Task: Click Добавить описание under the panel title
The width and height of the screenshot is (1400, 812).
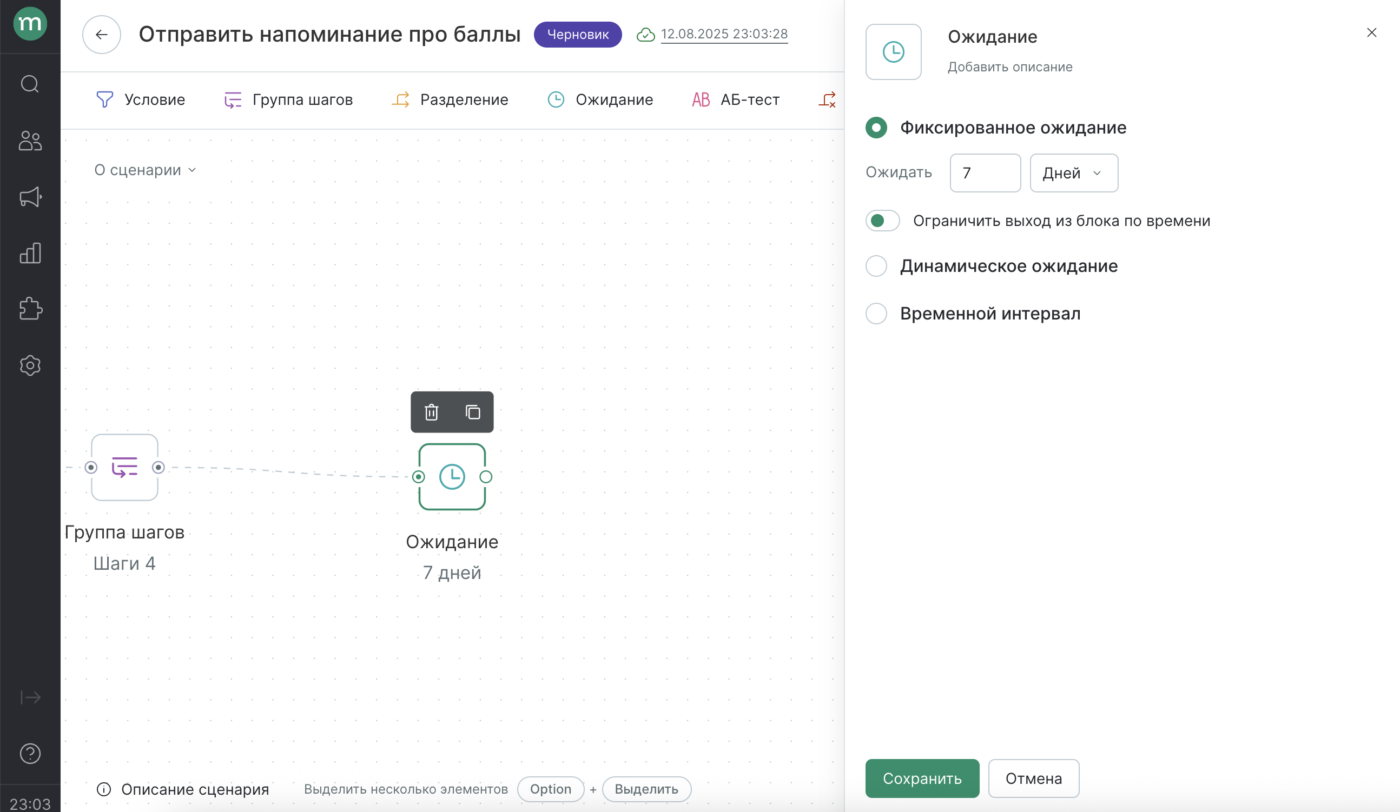Action: tap(1010, 67)
